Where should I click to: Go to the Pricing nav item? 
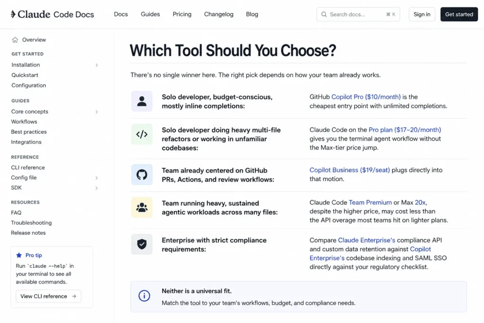point(182,14)
